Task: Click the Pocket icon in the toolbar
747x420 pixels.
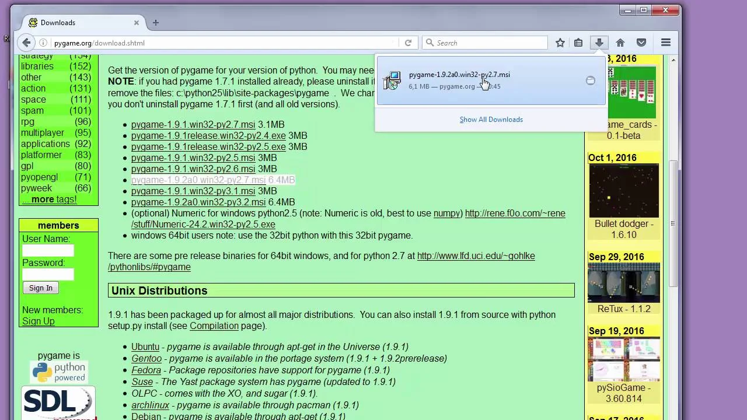Action: click(x=641, y=43)
